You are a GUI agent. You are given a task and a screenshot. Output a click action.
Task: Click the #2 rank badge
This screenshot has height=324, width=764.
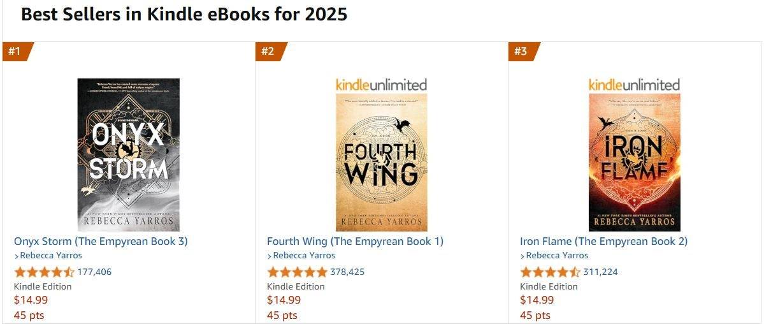tap(268, 52)
